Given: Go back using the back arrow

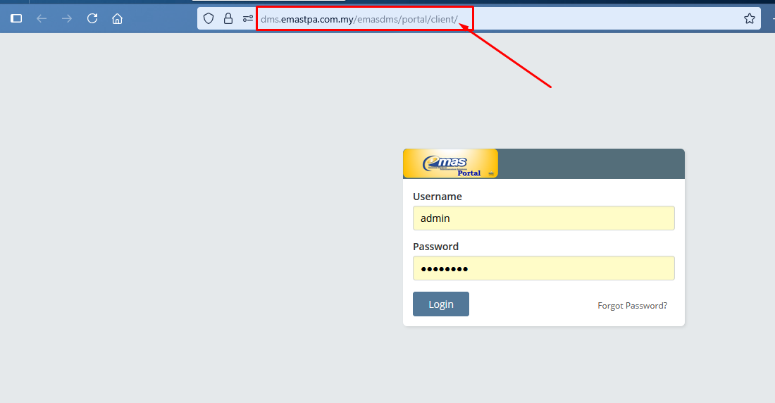Looking at the screenshot, I should (x=42, y=18).
